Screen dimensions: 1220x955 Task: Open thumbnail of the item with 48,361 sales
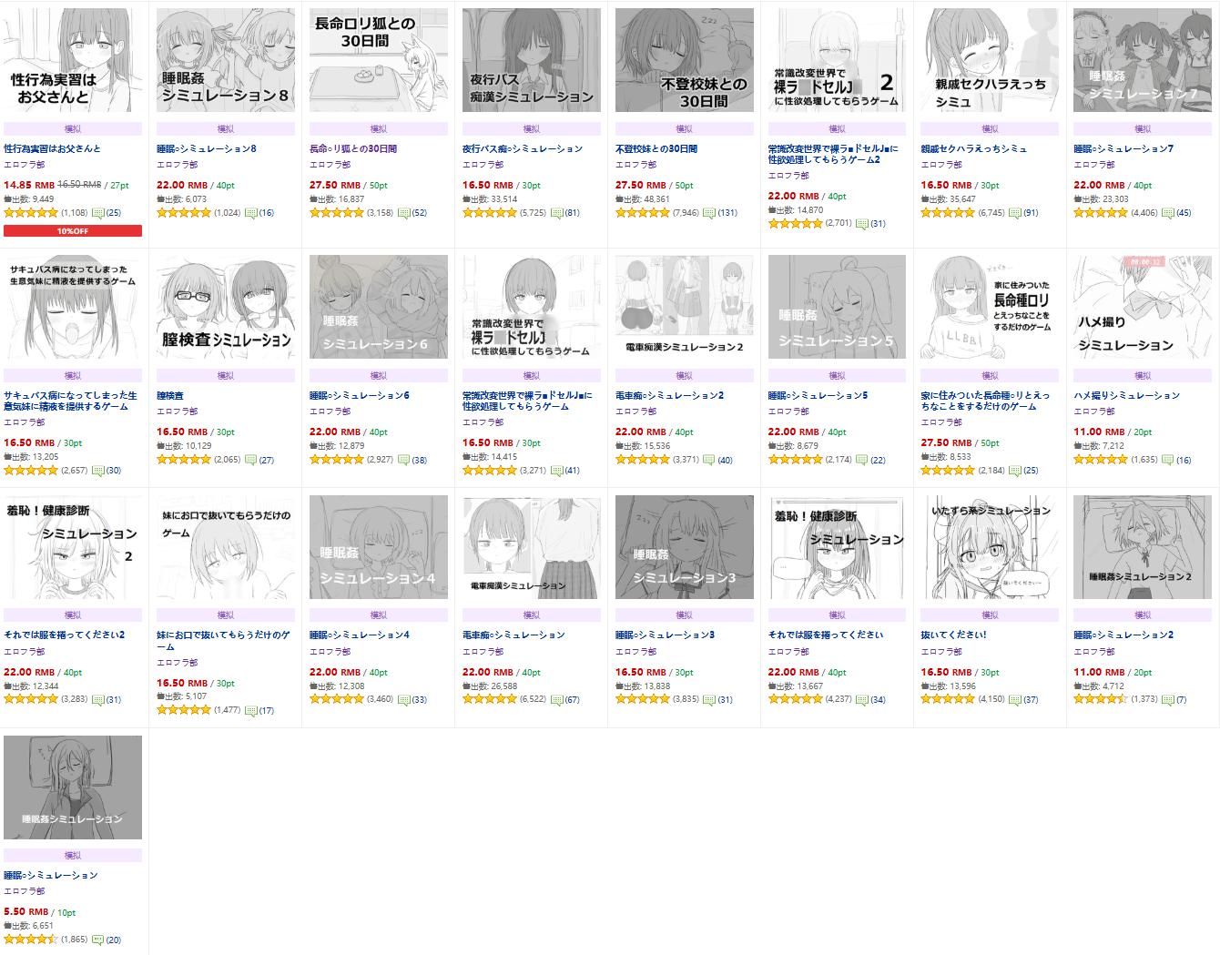[685, 60]
